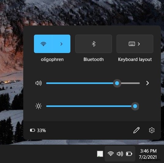Click the volume icon in taskbar tray
Viewport: 164px width, 163px height.
coord(120,154)
